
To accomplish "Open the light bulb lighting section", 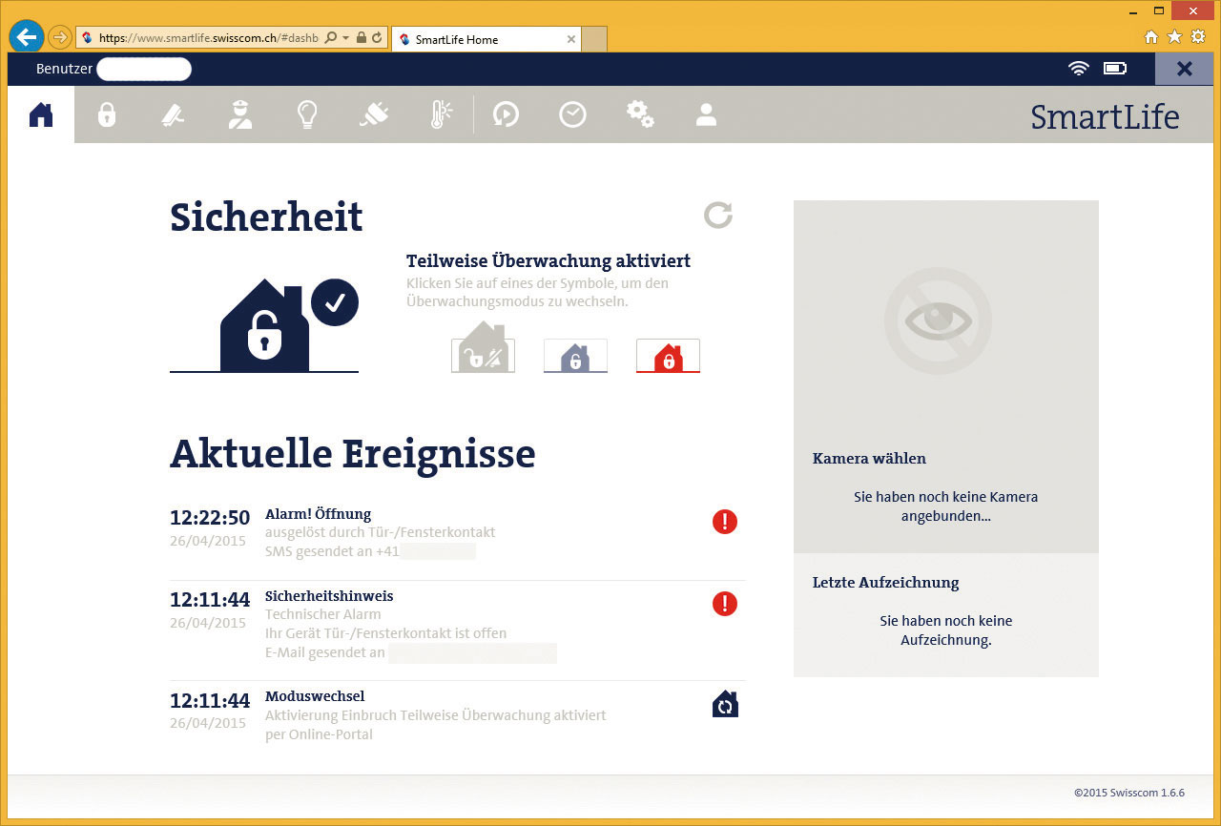I will 306,114.
